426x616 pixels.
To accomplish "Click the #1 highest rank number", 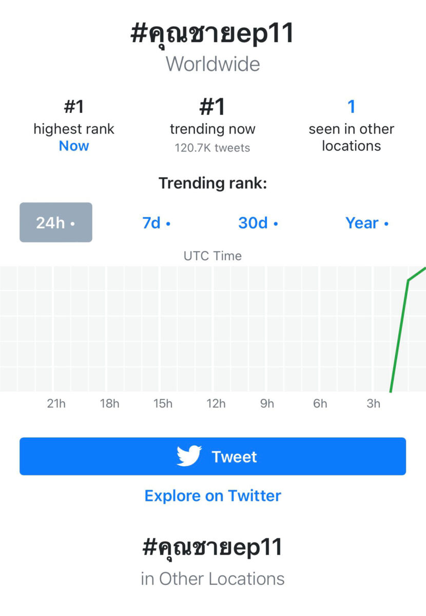I will (x=74, y=107).
